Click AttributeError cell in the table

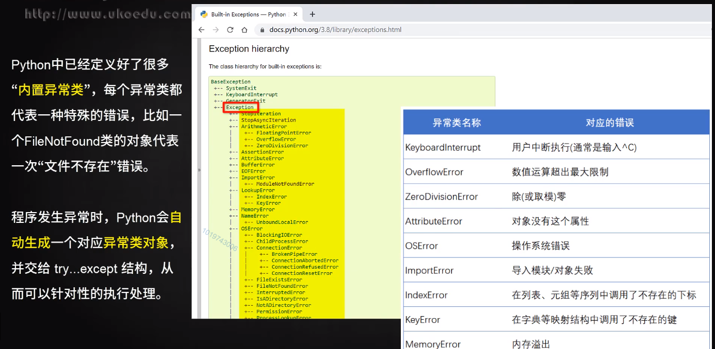(x=434, y=221)
